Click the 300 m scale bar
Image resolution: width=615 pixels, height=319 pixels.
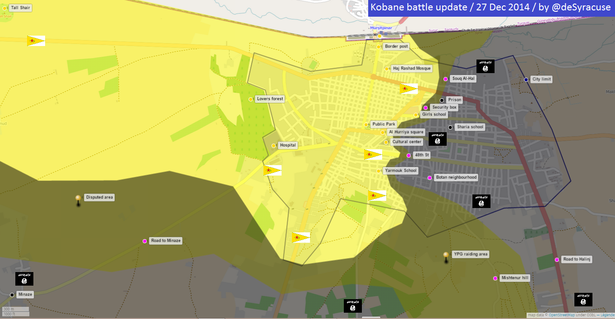coord(16,309)
